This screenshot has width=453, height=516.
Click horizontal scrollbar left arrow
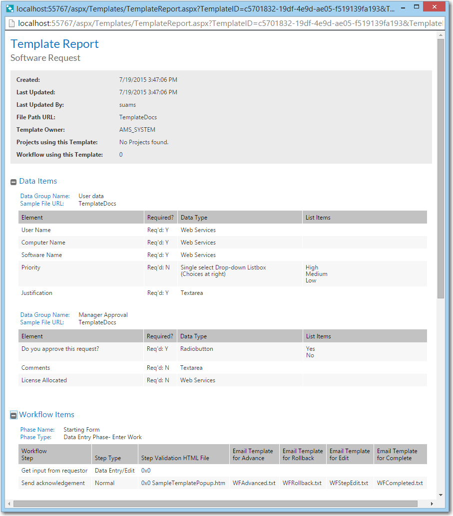point(9,504)
